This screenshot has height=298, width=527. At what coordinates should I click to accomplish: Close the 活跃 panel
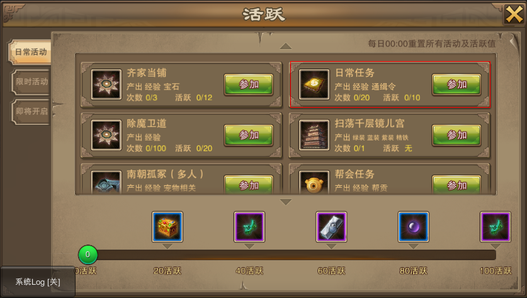point(514,14)
